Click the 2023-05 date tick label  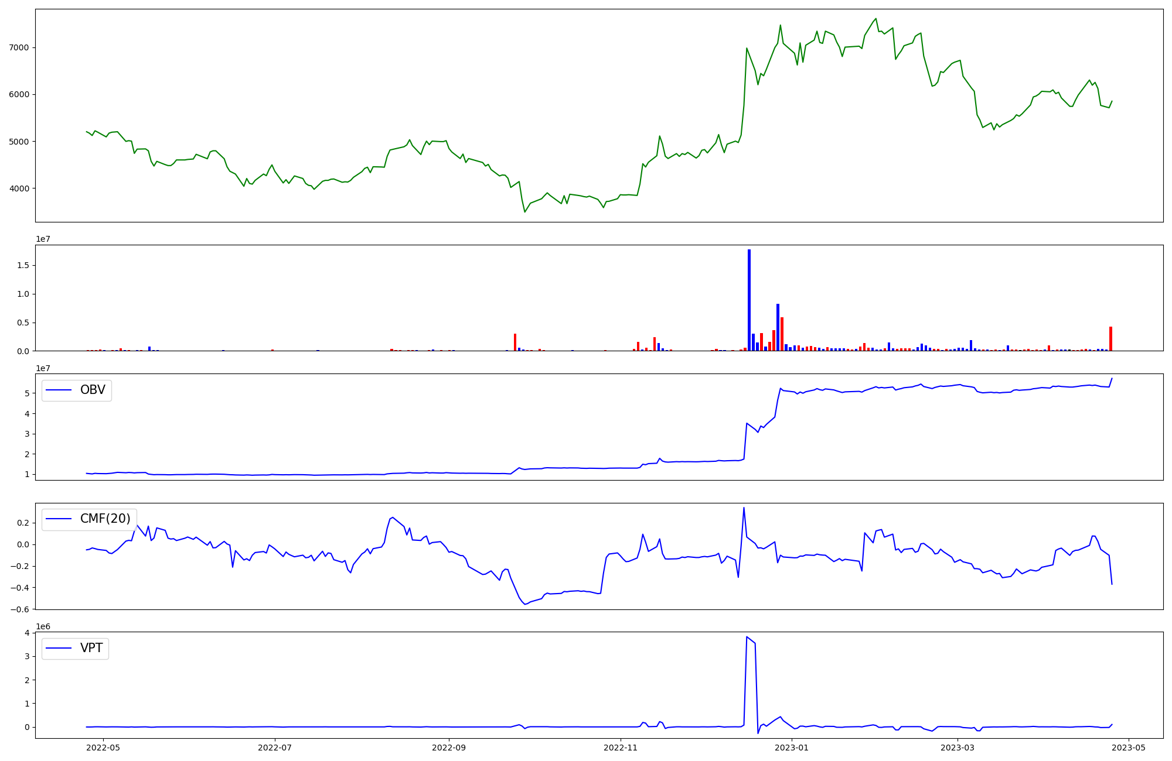click(1129, 748)
